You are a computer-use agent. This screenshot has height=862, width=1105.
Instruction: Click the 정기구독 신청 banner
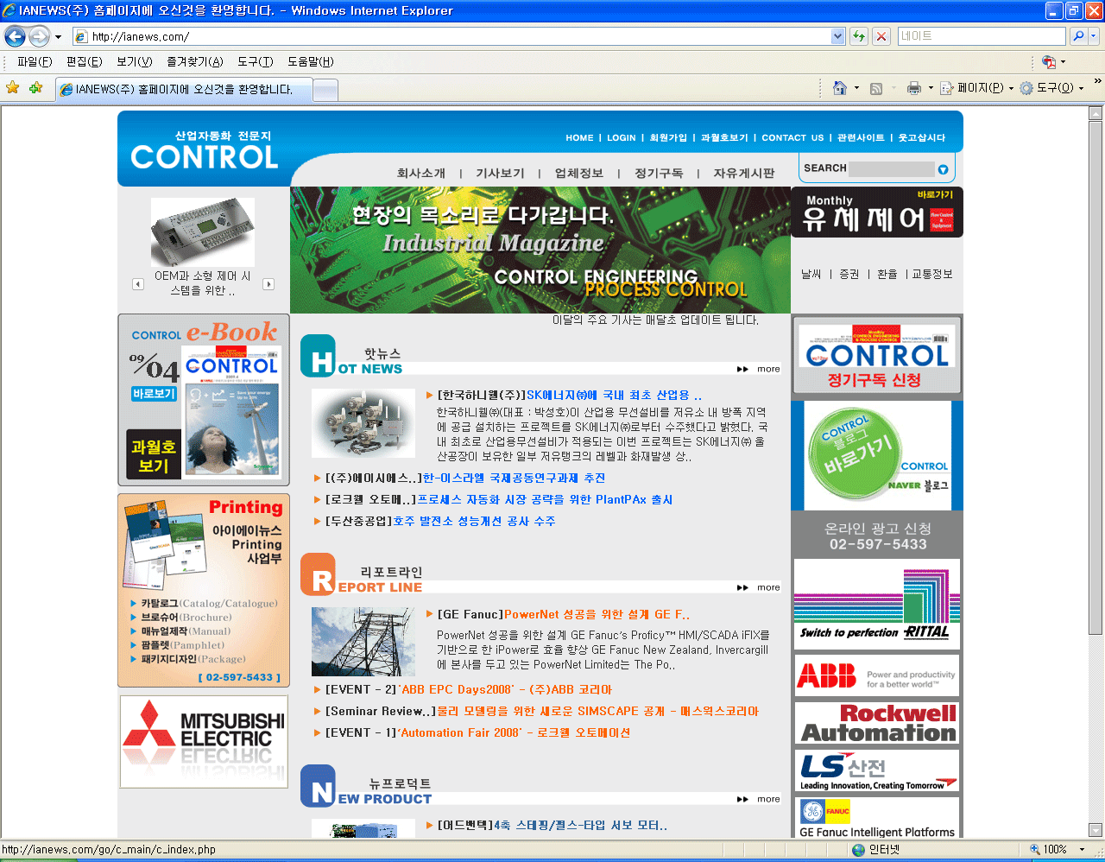coord(876,355)
